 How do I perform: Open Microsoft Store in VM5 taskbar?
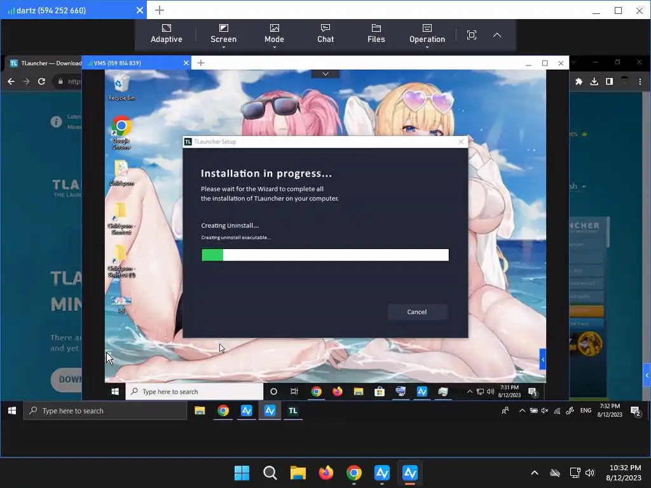point(380,391)
